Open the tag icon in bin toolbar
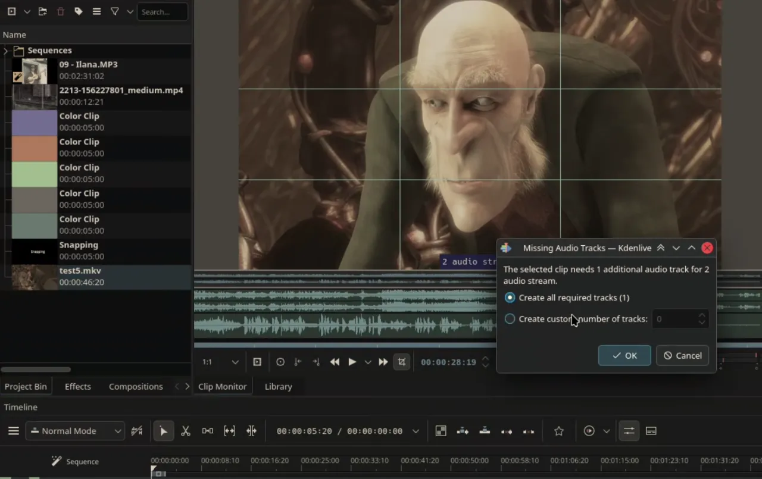Image resolution: width=762 pixels, height=479 pixels. coord(78,11)
